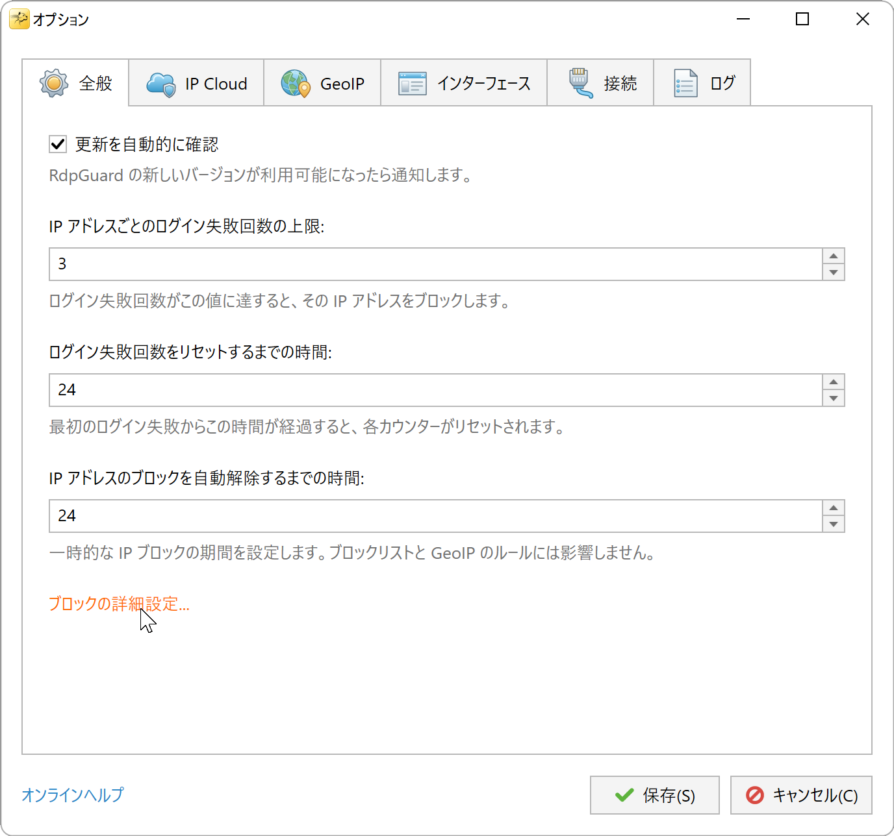Click the gear icon on 全般 tab
Screen dimensions: 894x836
pos(54,83)
